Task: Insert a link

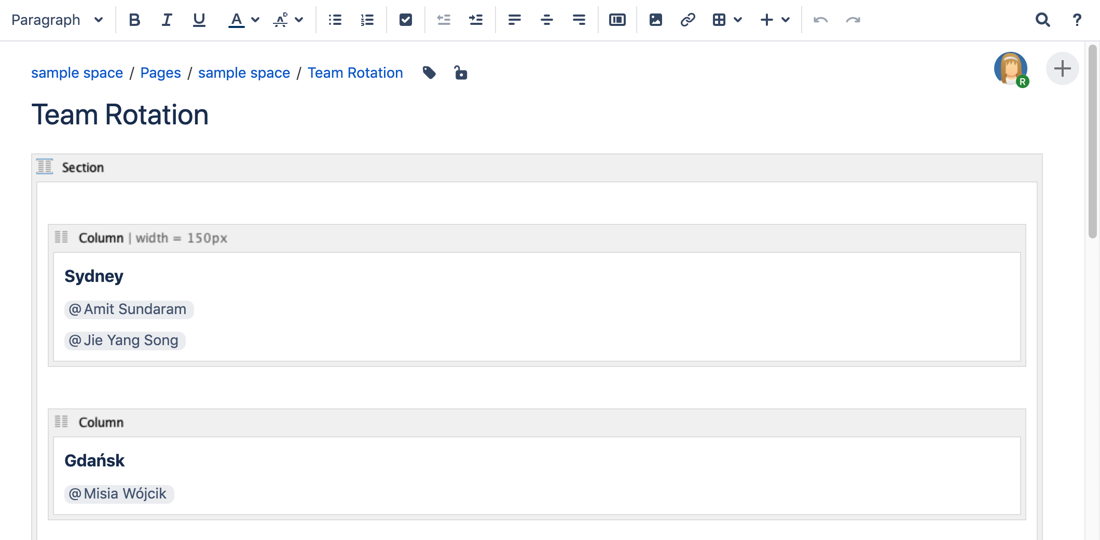Action: click(688, 20)
